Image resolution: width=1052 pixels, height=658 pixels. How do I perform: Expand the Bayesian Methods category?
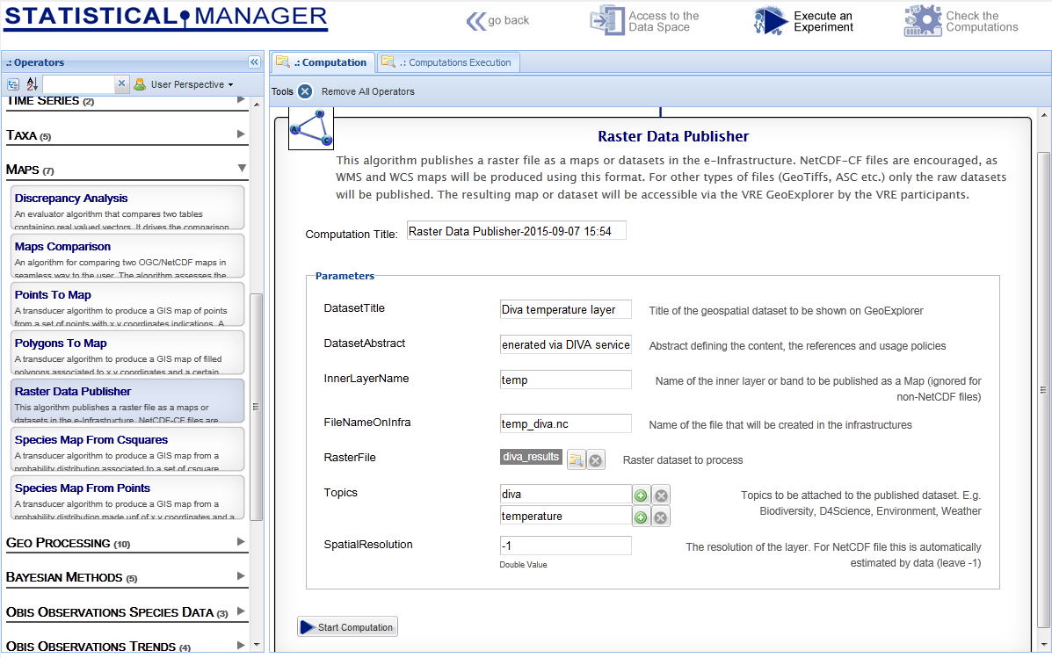[241, 576]
